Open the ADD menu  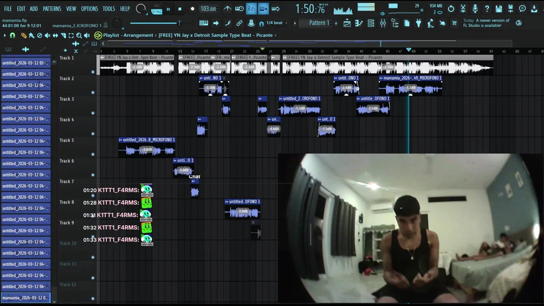point(34,8)
